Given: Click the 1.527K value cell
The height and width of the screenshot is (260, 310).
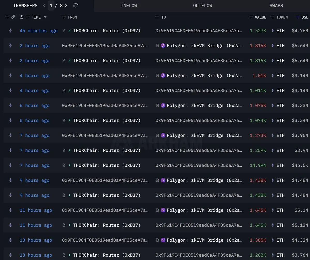Looking at the screenshot, I should coord(258,31).
